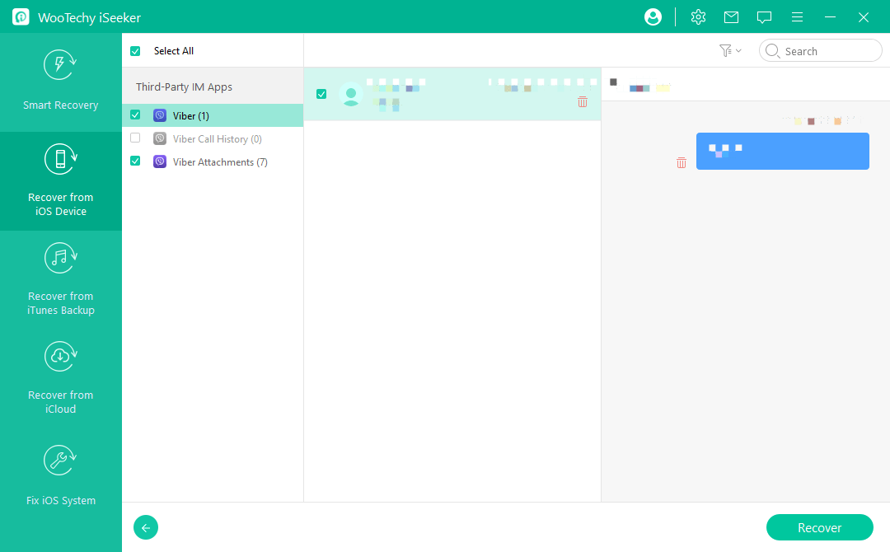The width and height of the screenshot is (890, 552).
Task: Click the Recover from iTunes Backup icon
Action: pos(60,258)
